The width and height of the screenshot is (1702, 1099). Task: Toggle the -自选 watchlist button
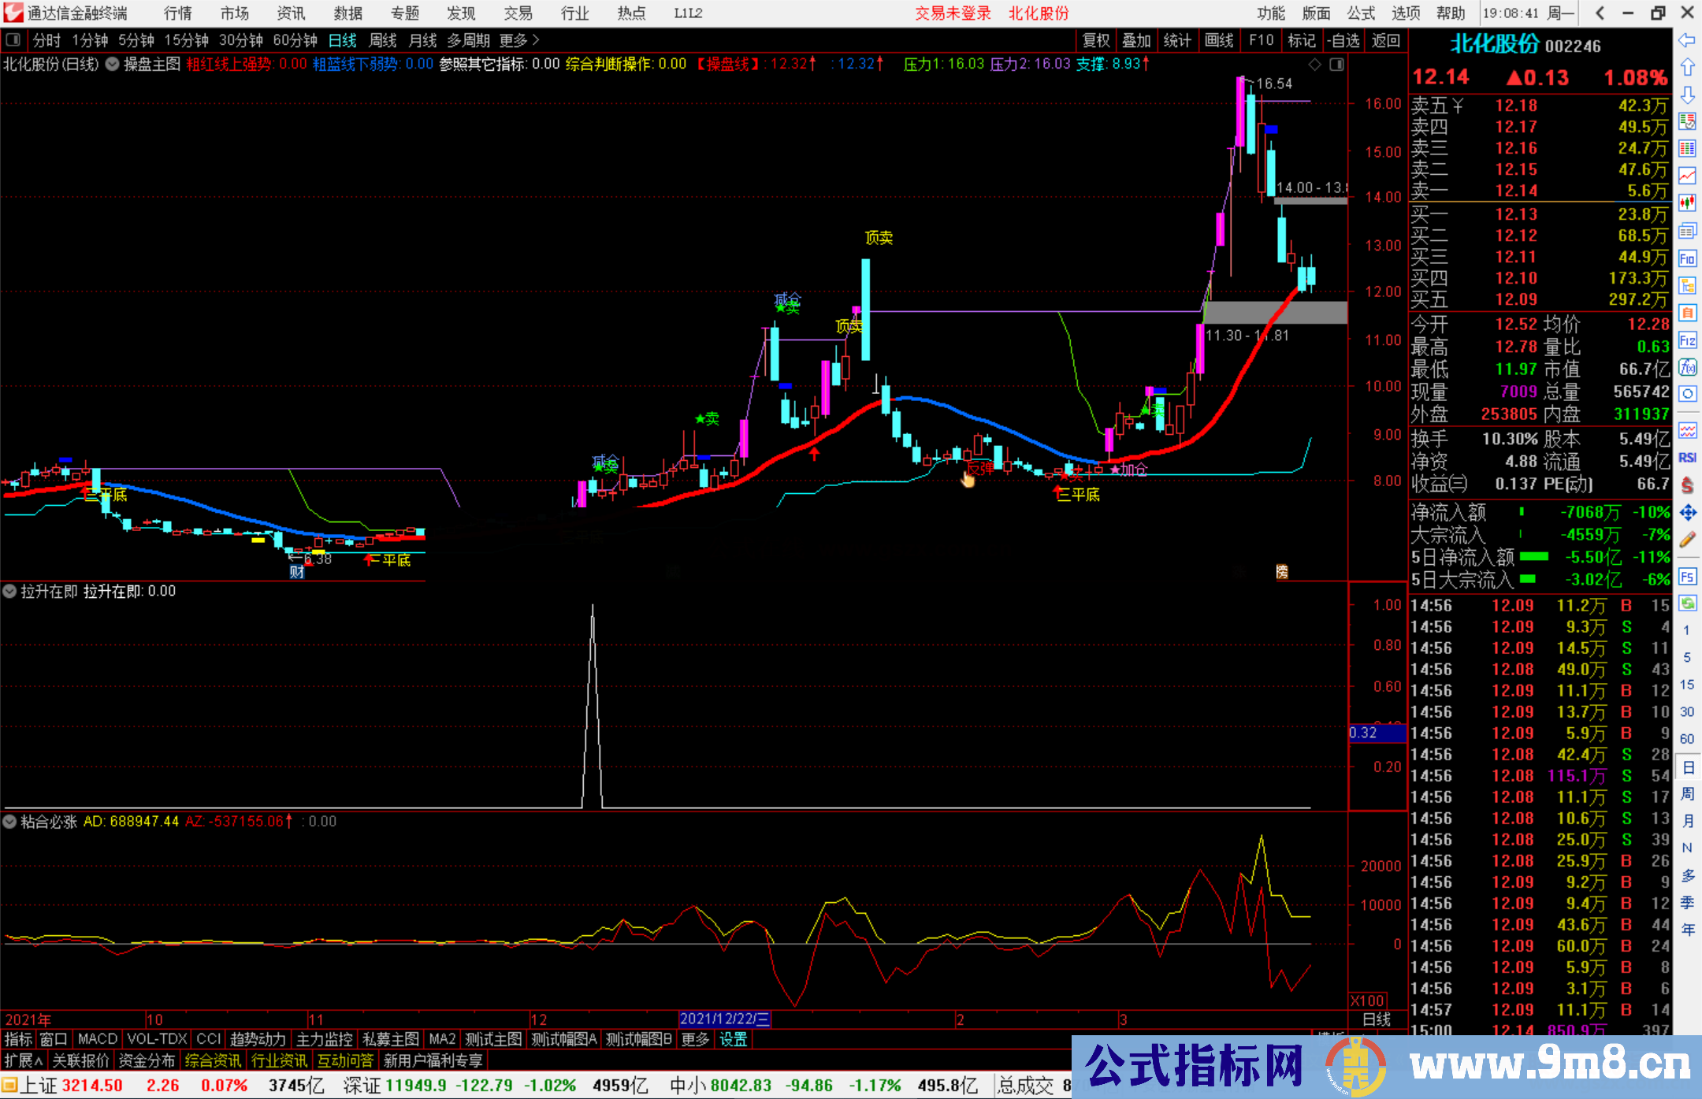click(1343, 40)
